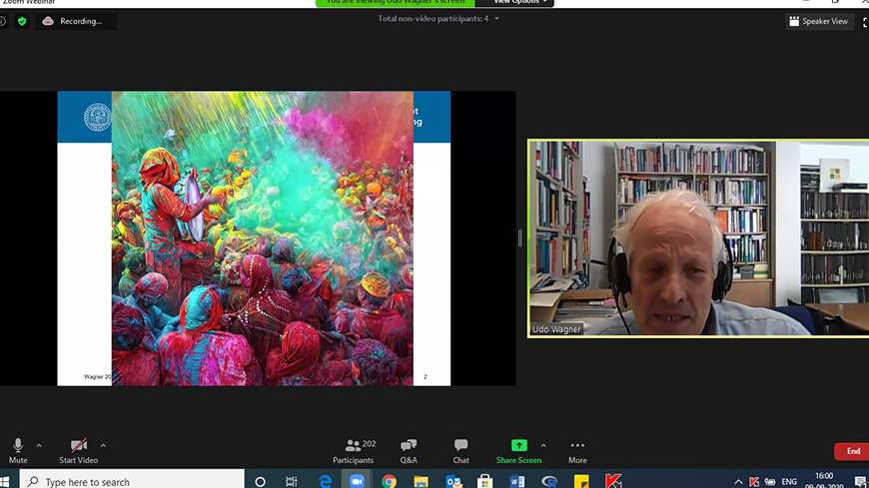Open Google Chrome from the taskbar
This screenshot has height=488, width=869.
pos(389,481)
